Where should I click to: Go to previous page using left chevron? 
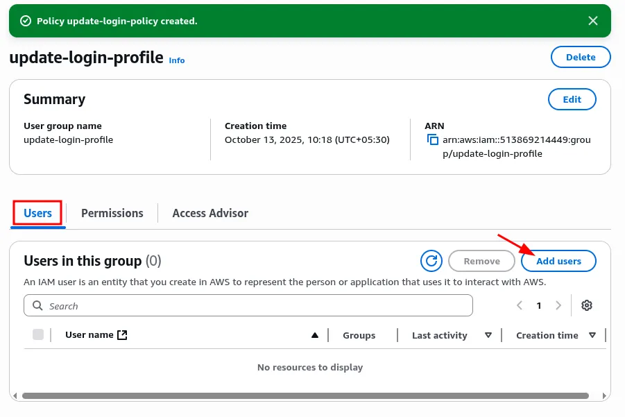coord(519,306)
